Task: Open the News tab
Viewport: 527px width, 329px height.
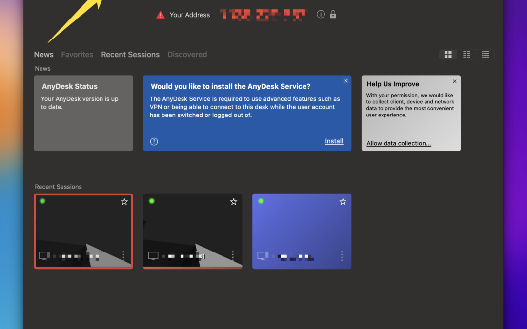Action: [x=44, y=55]
